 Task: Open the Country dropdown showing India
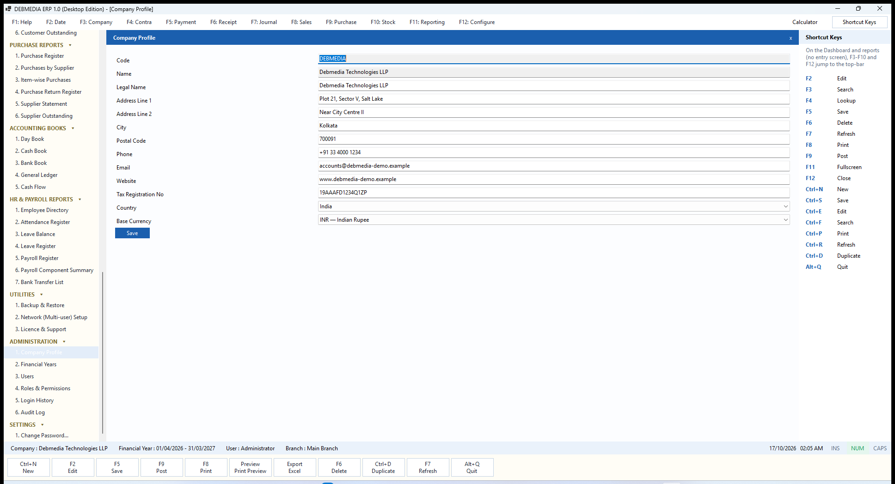(x=554, y=206)
